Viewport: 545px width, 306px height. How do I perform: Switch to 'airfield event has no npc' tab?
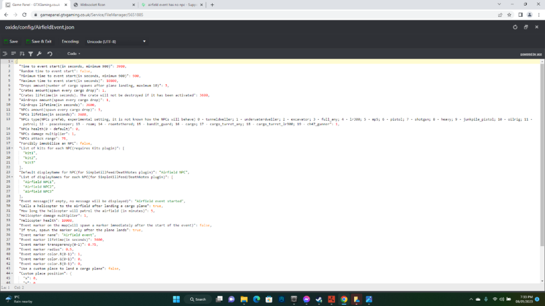tap(172, 5)
